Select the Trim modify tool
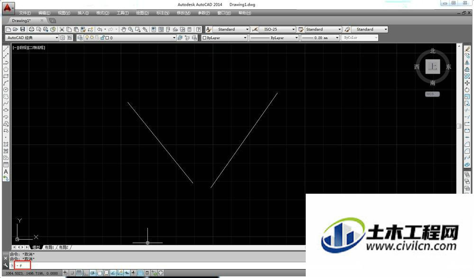The image size is (474, 278). (x=467, y=110)
